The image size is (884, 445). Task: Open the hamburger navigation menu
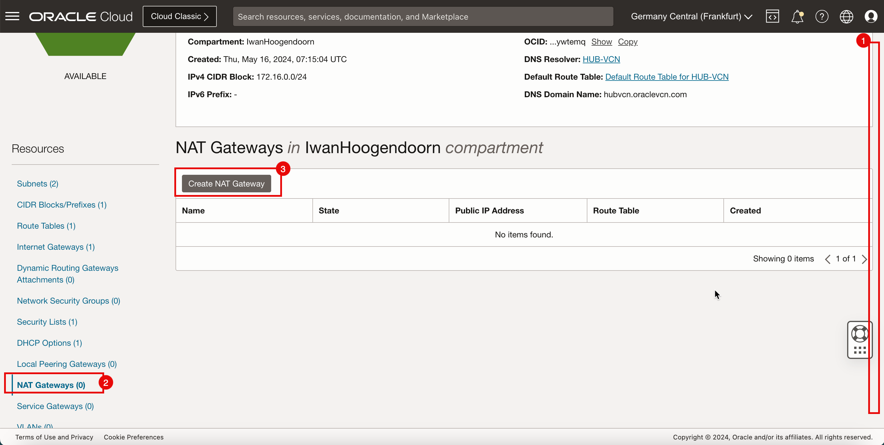click(12, 16)
